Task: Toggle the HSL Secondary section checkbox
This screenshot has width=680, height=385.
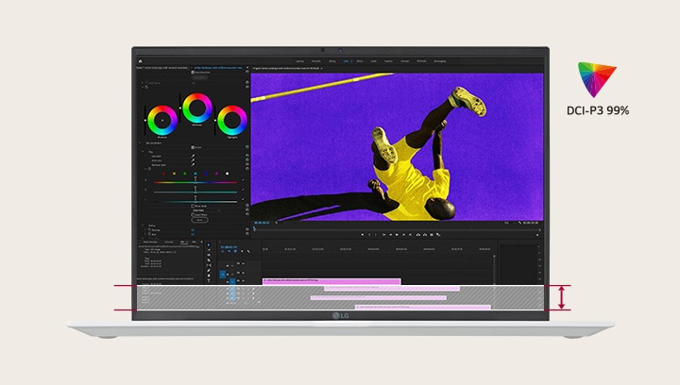Action: (x=193, y=147)
